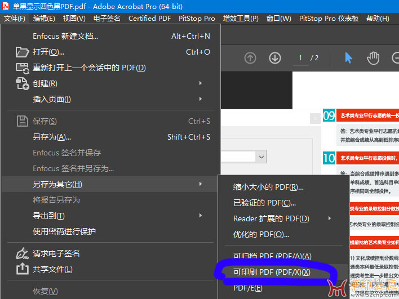
Task: Select the arrow selection tool
Action: coord(349,58)
